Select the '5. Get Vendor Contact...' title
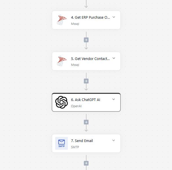 (90, 59)
